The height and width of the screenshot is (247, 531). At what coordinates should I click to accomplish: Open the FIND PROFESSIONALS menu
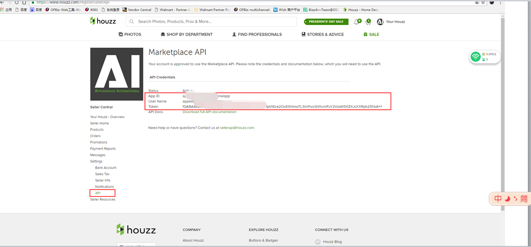[x=257, y=34]
